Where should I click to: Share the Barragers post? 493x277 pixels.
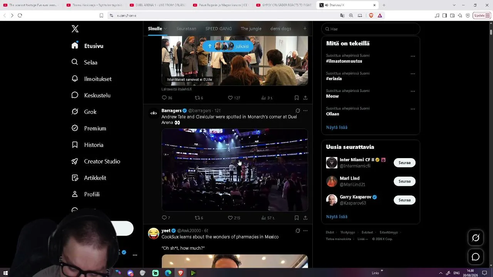305,218
